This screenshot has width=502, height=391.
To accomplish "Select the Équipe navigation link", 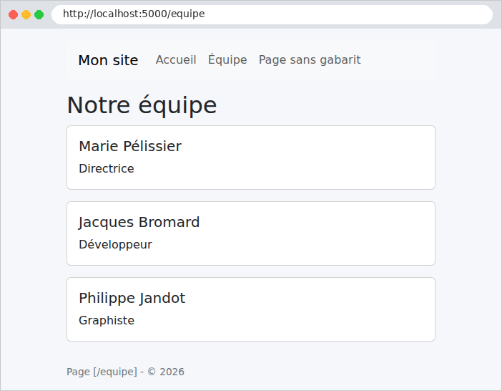I will point(227,60).
